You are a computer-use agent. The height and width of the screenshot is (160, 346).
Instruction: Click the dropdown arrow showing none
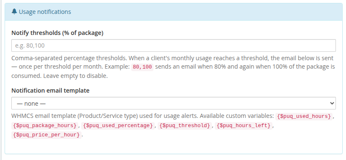(331, 103)
